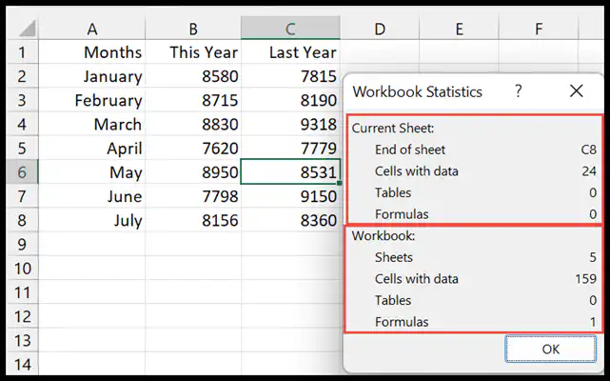Select row 2 header

pyautogui.click(x=23, y=76)
